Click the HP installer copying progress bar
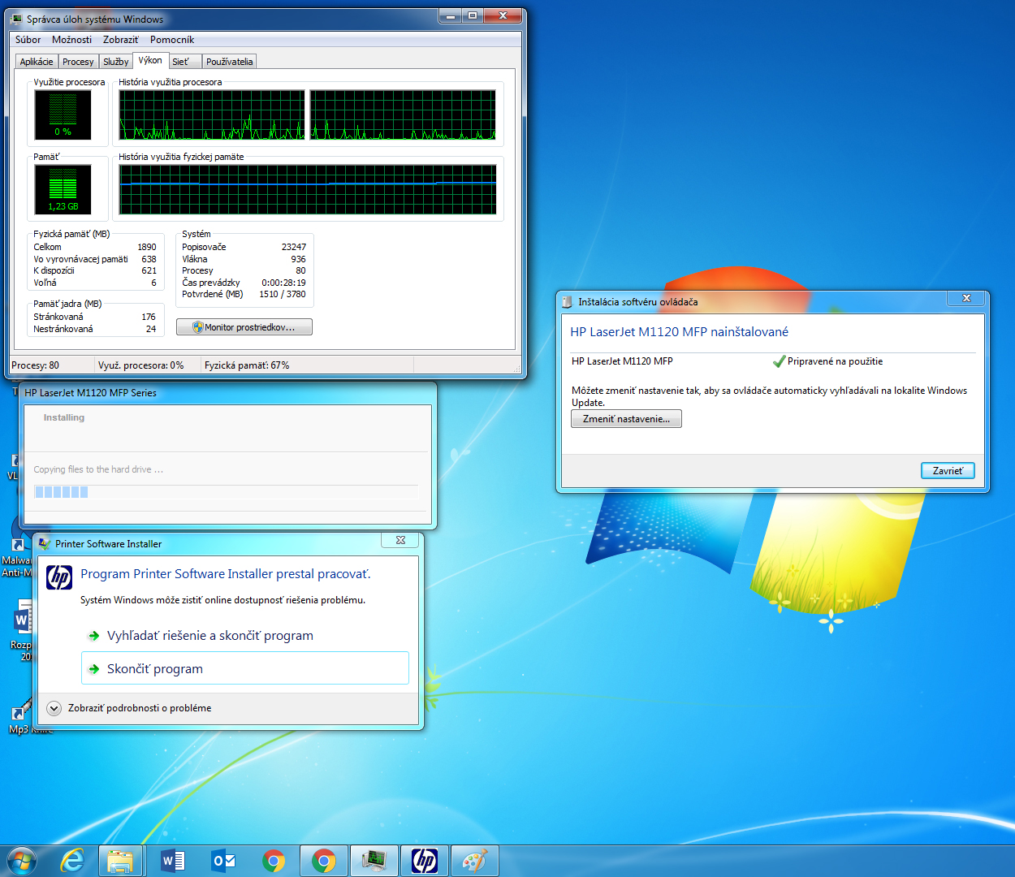This screenshot has height=877, width=1015. (226, 492)
